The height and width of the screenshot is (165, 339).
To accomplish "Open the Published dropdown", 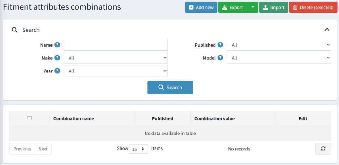I will (279, 45).
